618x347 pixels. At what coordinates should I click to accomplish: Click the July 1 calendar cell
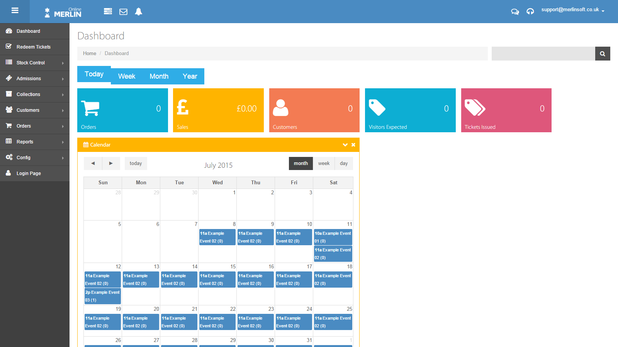coord(217,205)
